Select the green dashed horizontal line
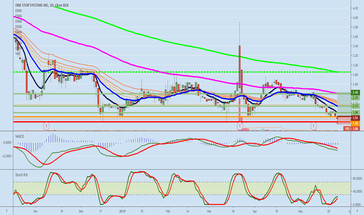The image size is (364, 215). 182,72
